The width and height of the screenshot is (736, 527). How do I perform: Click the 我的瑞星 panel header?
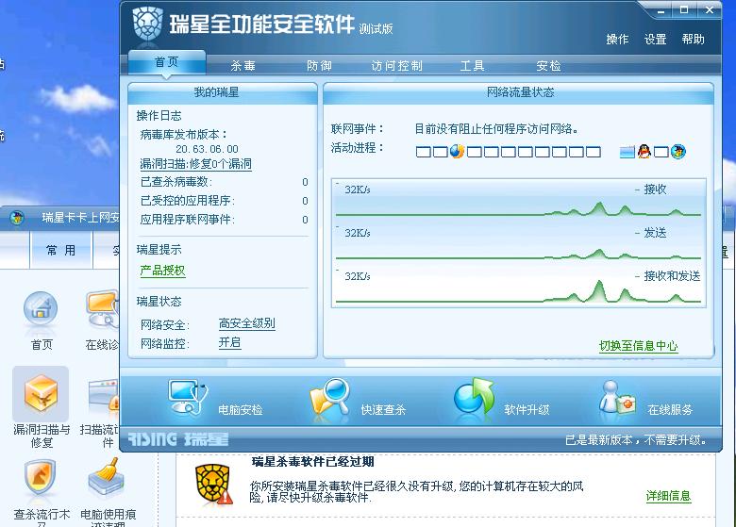223,92
